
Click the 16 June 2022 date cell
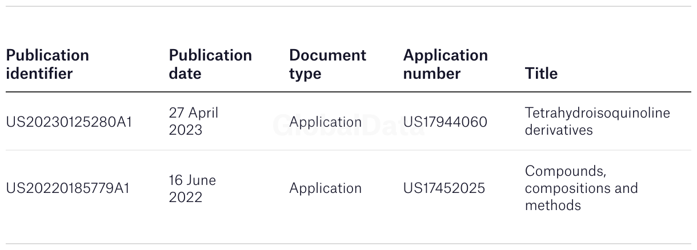click(x=193, y=188)
